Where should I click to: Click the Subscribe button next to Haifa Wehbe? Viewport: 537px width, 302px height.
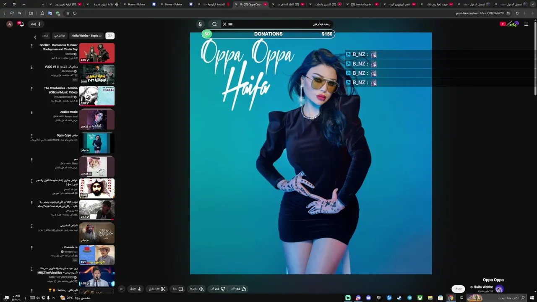(458, 289)
